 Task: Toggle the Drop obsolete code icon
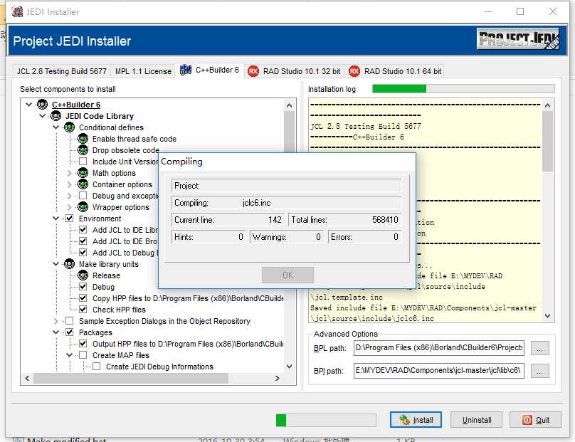pos(83,150)
